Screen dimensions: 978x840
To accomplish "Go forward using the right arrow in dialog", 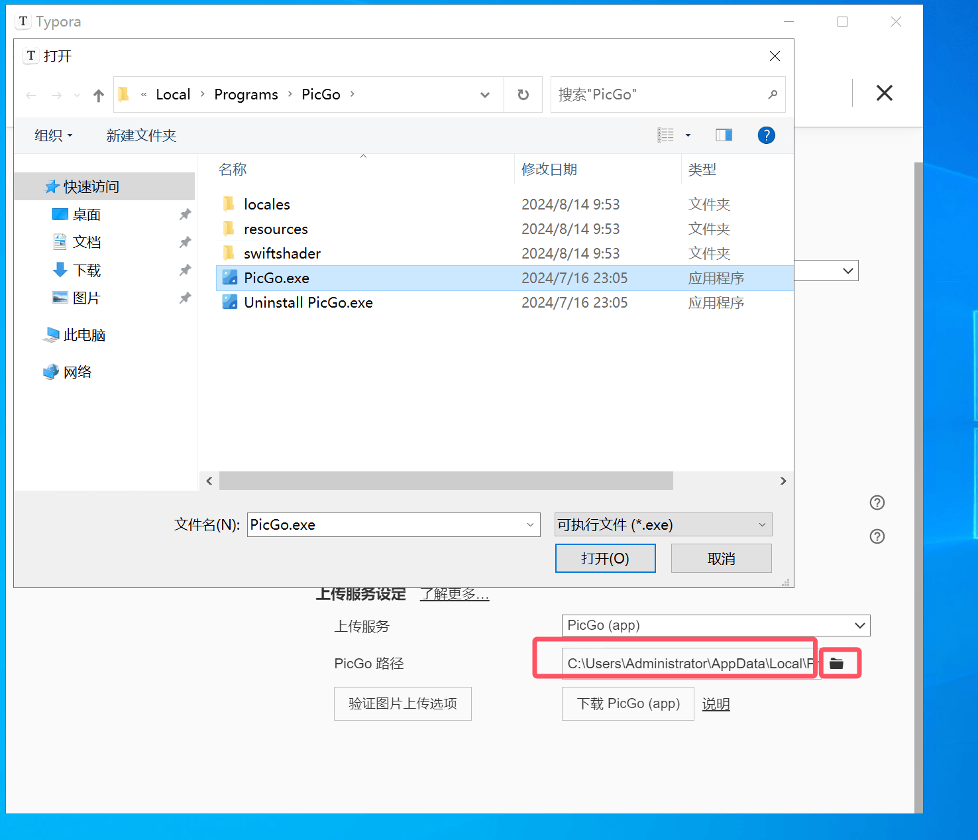I will 56,95.
